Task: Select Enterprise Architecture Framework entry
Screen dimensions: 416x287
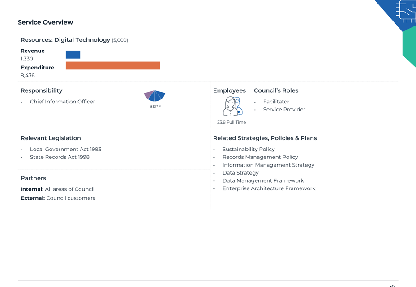Action: pos(269,188)
